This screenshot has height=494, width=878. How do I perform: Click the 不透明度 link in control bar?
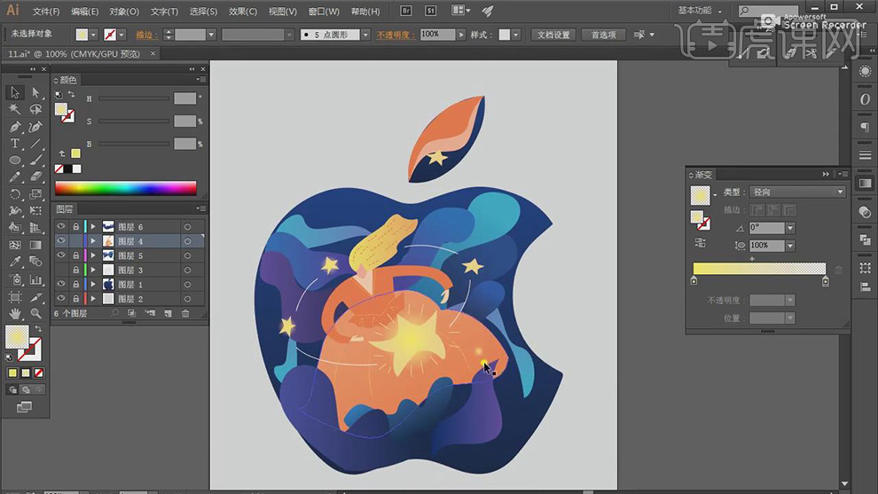396,35
